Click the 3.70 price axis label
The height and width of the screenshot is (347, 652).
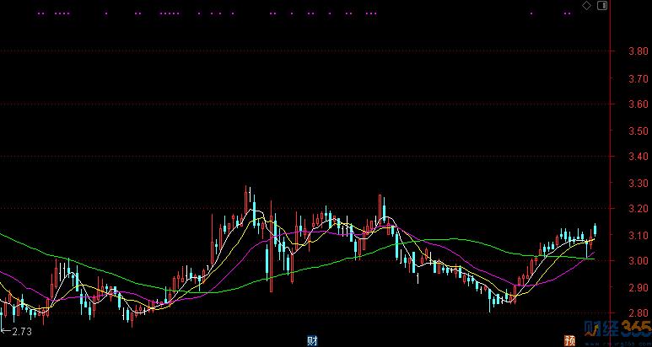[639, 78]
